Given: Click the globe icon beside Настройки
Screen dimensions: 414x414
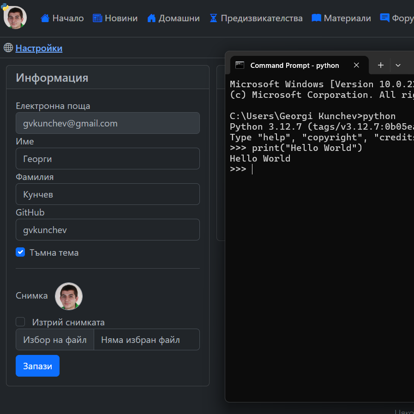Looking at the screenshot, I should [x=8, y=48].
